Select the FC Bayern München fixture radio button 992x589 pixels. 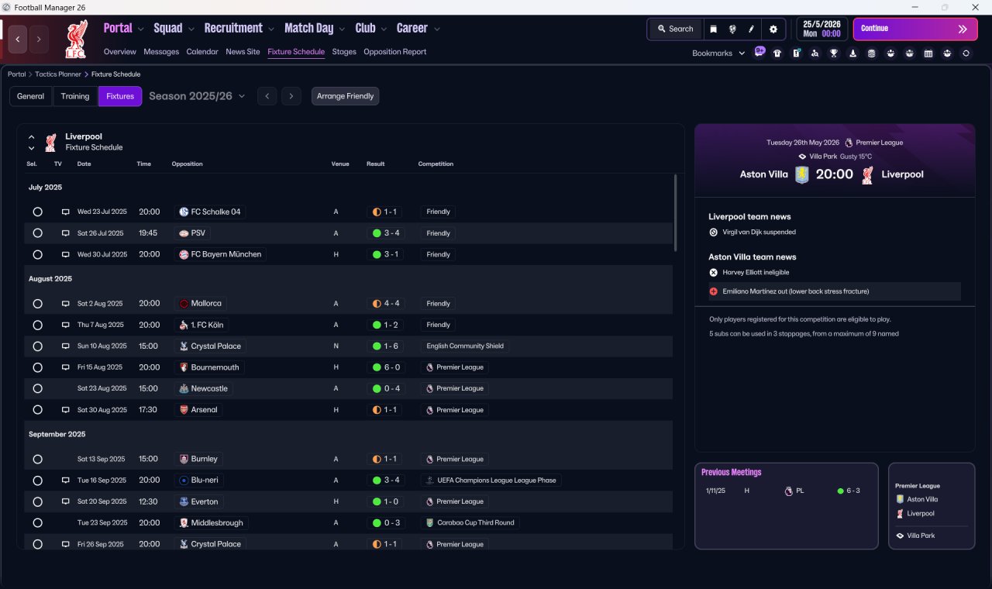click(37, 254)
